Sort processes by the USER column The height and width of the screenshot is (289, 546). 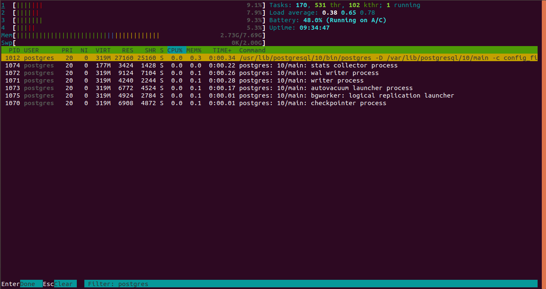click(31, 50)
